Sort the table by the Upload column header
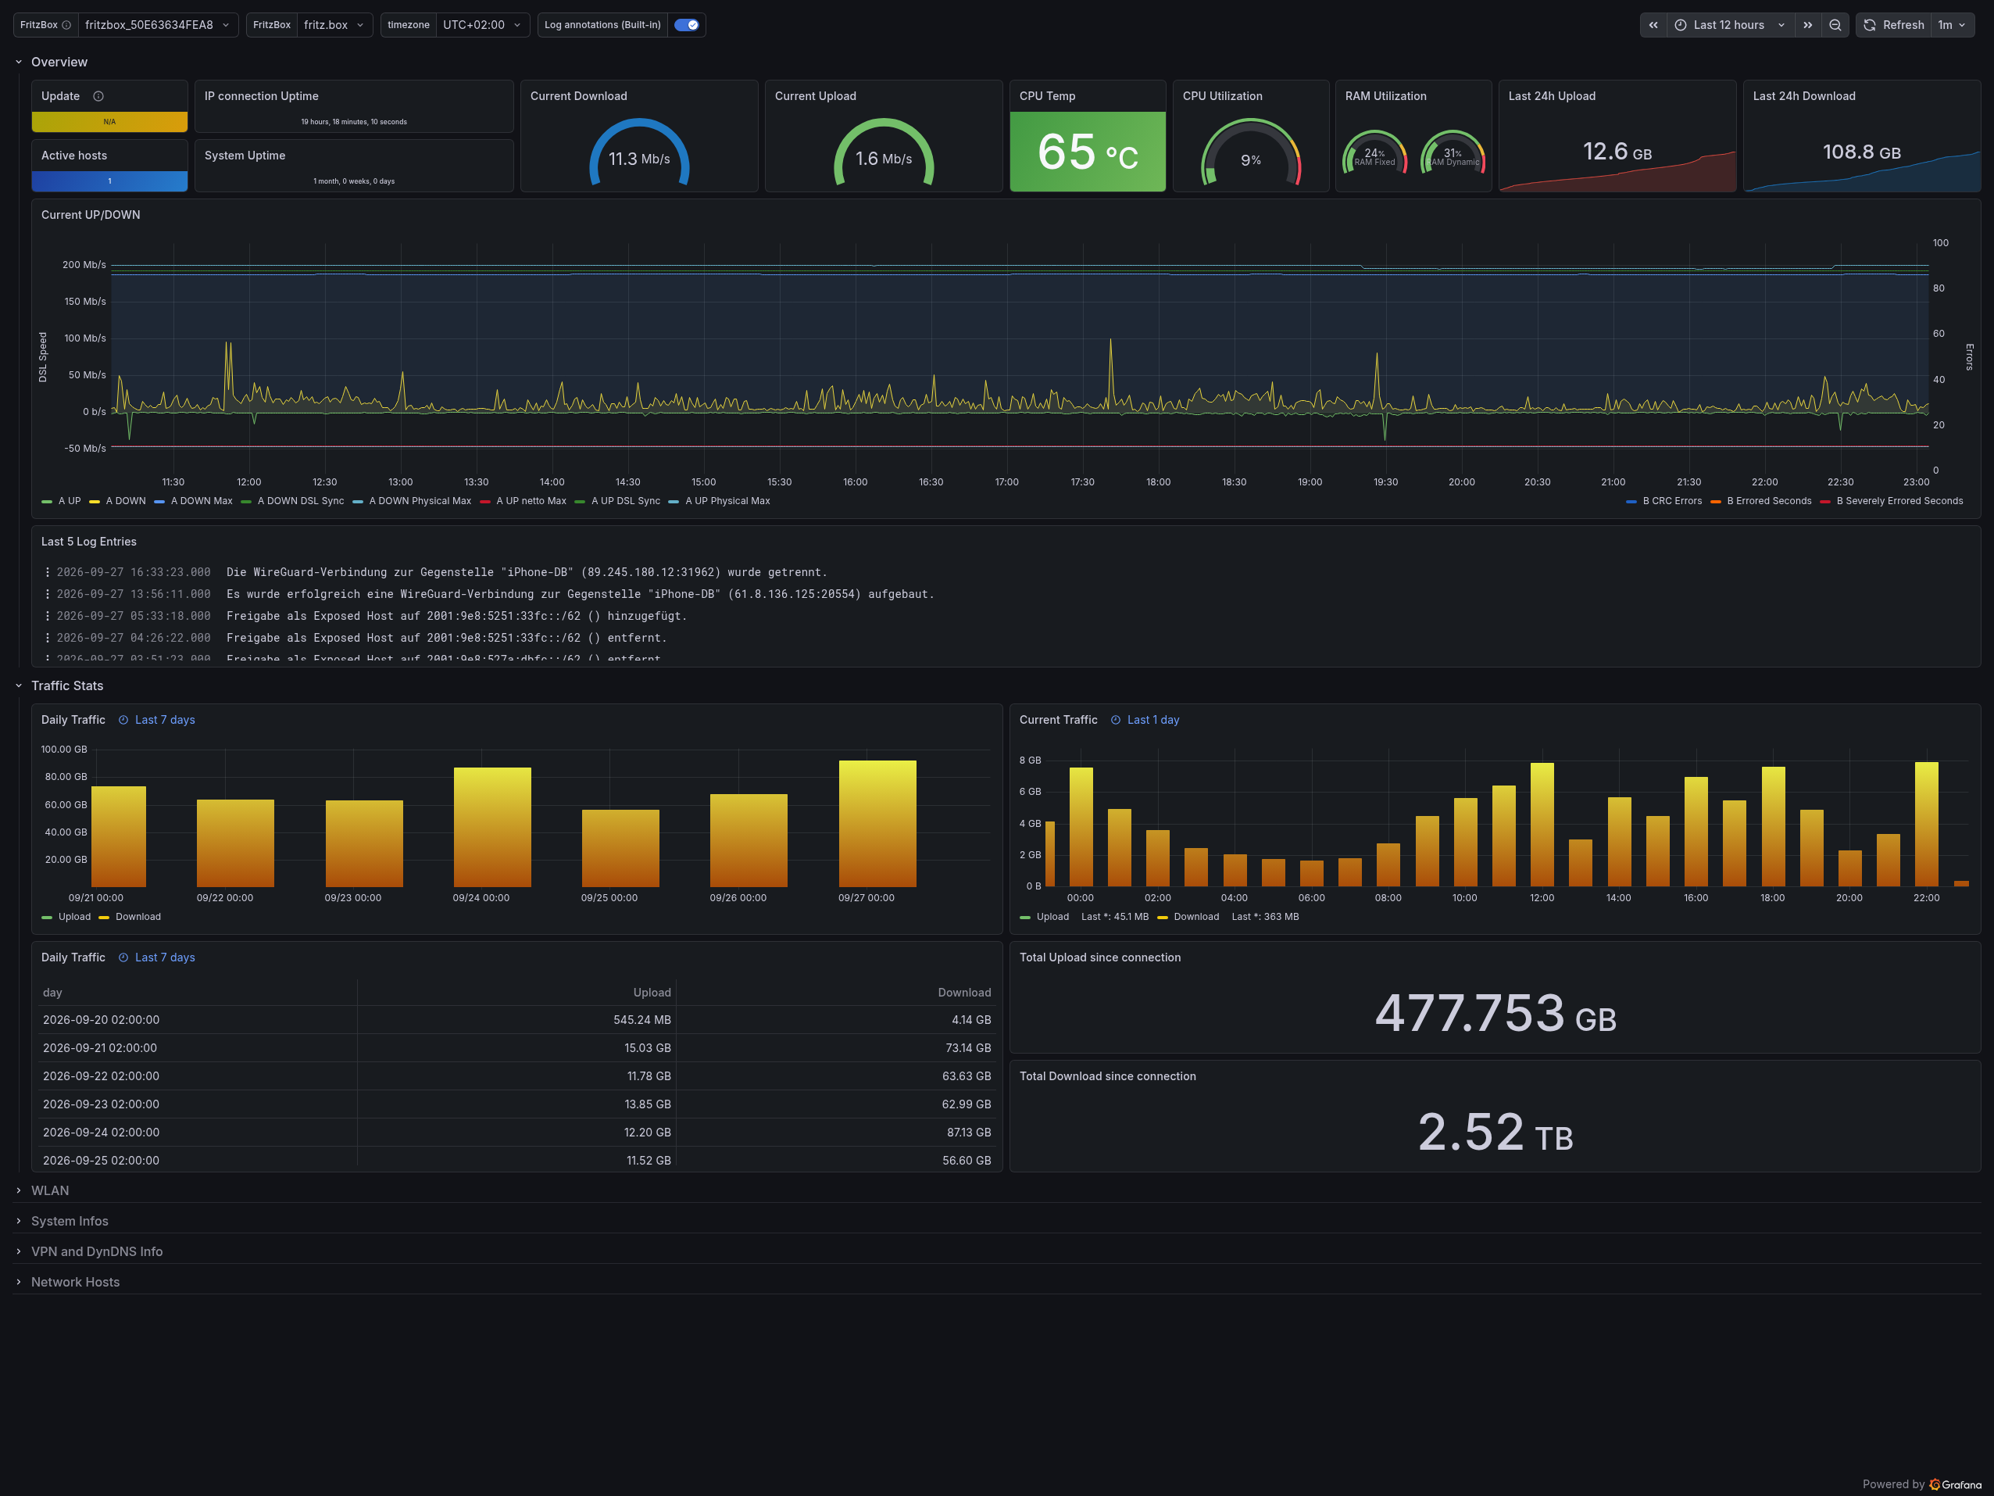The height and width of the screenshot is (1496, 1994). (x=652, y=993)
